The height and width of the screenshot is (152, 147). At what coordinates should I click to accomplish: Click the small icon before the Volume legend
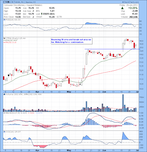(x=4, y=94)
